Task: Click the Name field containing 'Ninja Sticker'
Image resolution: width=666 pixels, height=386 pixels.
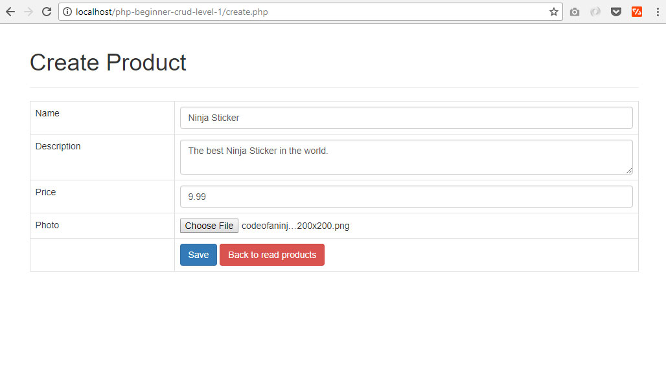Action: 406,117
